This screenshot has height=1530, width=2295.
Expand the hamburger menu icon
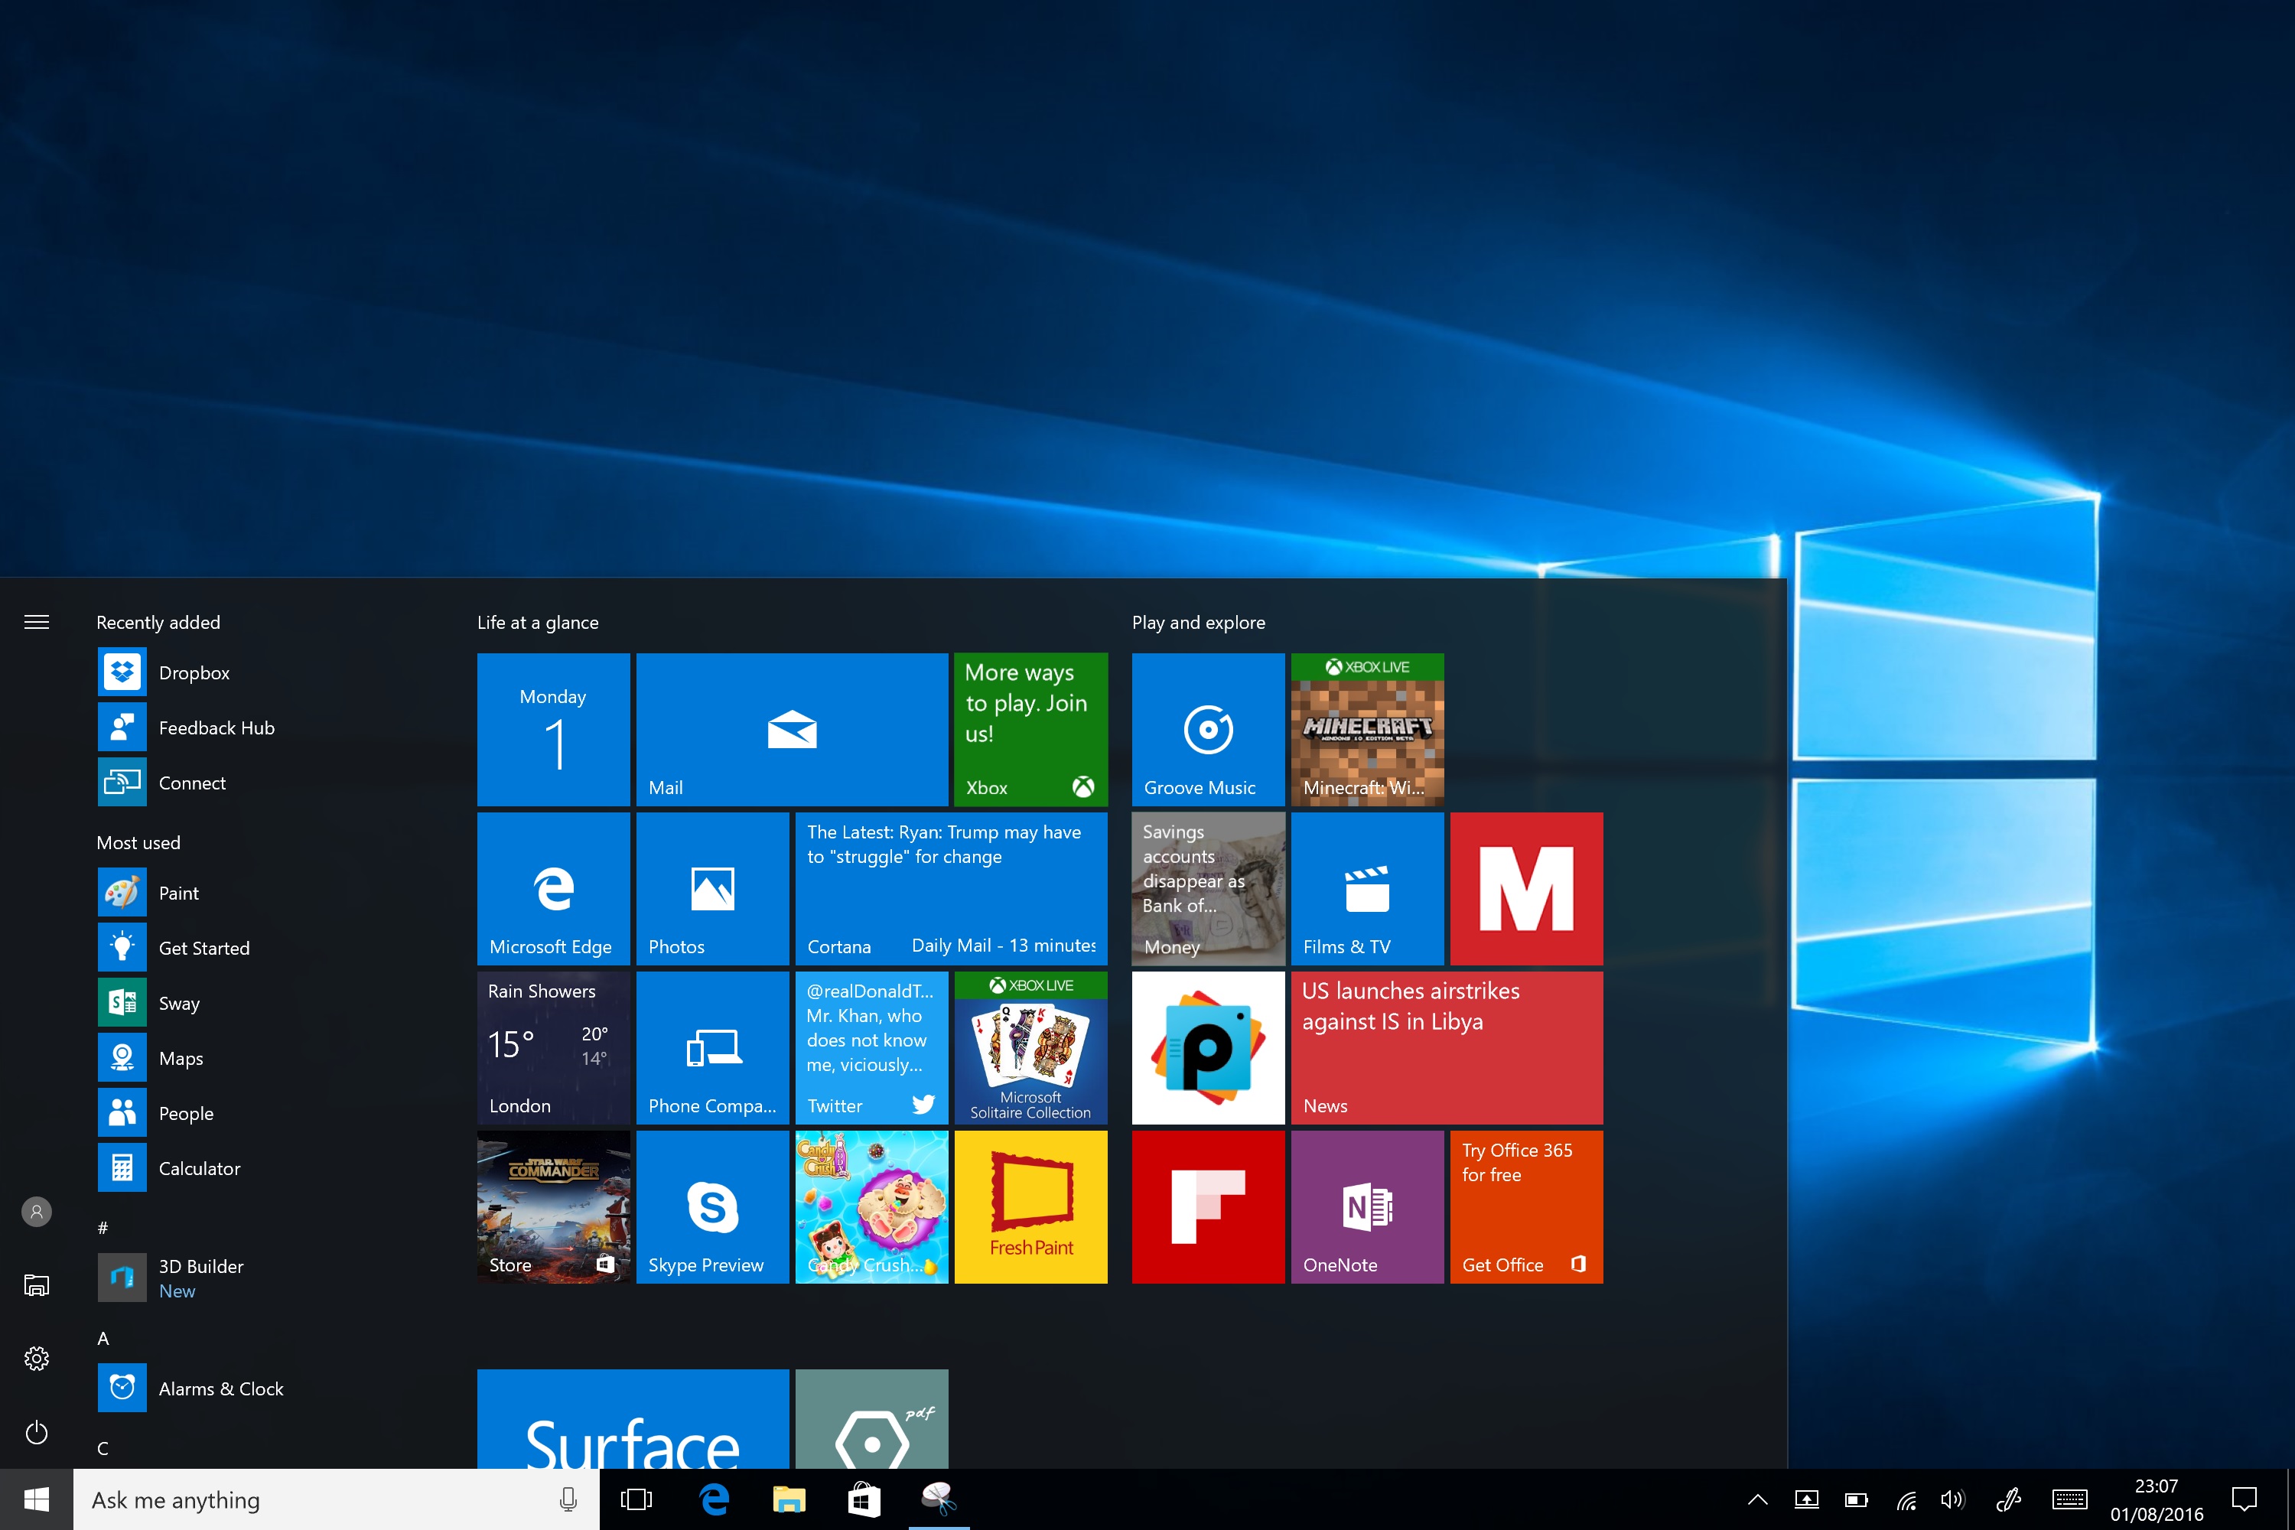click(x=36, y=621)
